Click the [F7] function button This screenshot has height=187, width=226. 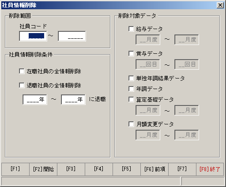click(x=182, y=169)
